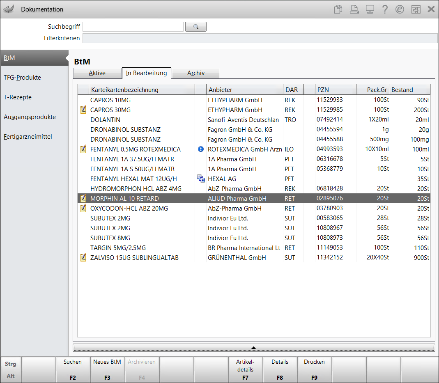The image size is (439, 383).
Task: Select the TARGIN 5MG/2.5MG row
Action: 254,248
